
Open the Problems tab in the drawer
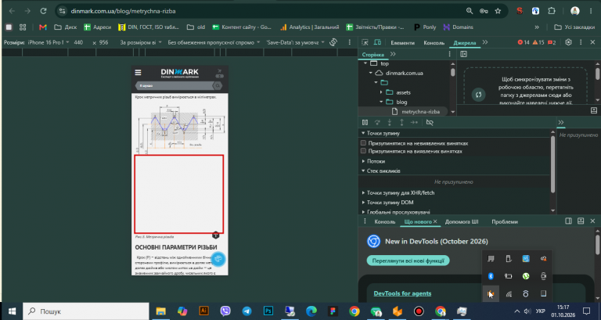pos(505,221)
